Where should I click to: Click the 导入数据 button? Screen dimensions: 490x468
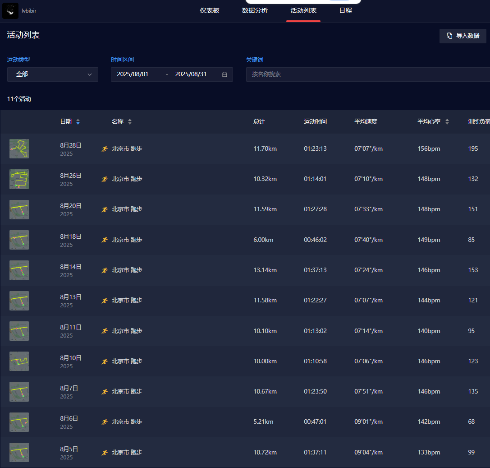pyautogui.click(x=463, y=36)
